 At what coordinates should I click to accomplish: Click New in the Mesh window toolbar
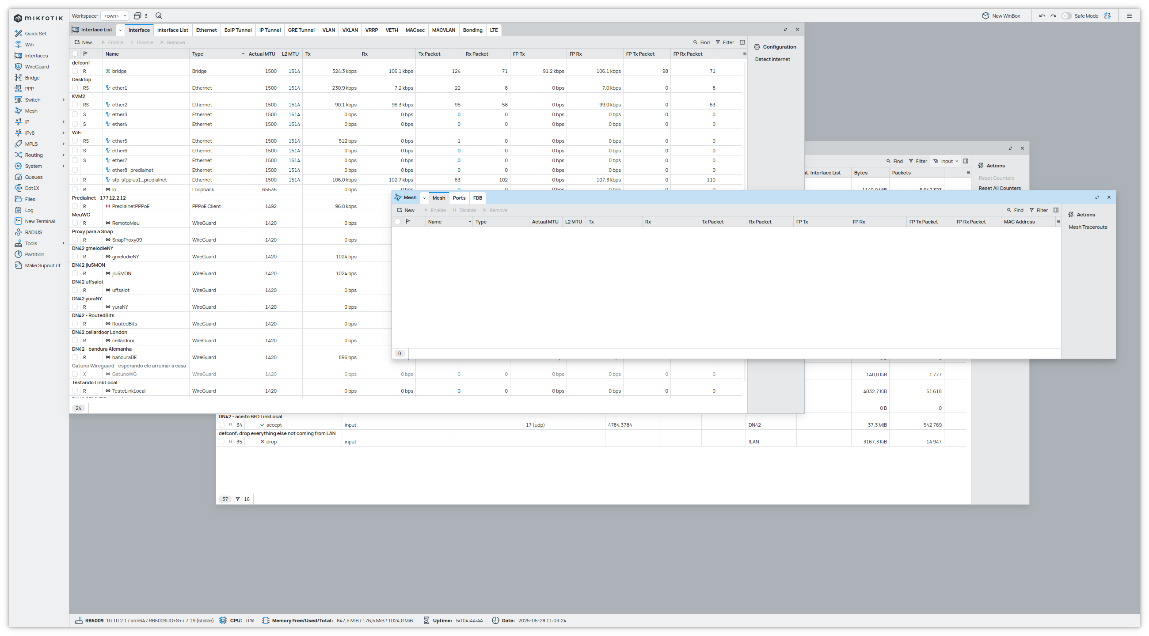click(406, 210)
